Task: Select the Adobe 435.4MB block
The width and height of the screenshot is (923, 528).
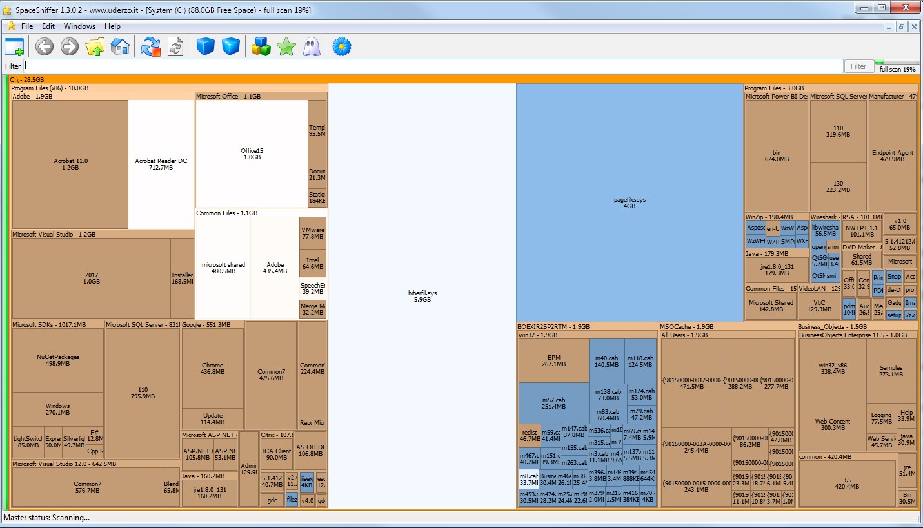Action: point(275,268)
